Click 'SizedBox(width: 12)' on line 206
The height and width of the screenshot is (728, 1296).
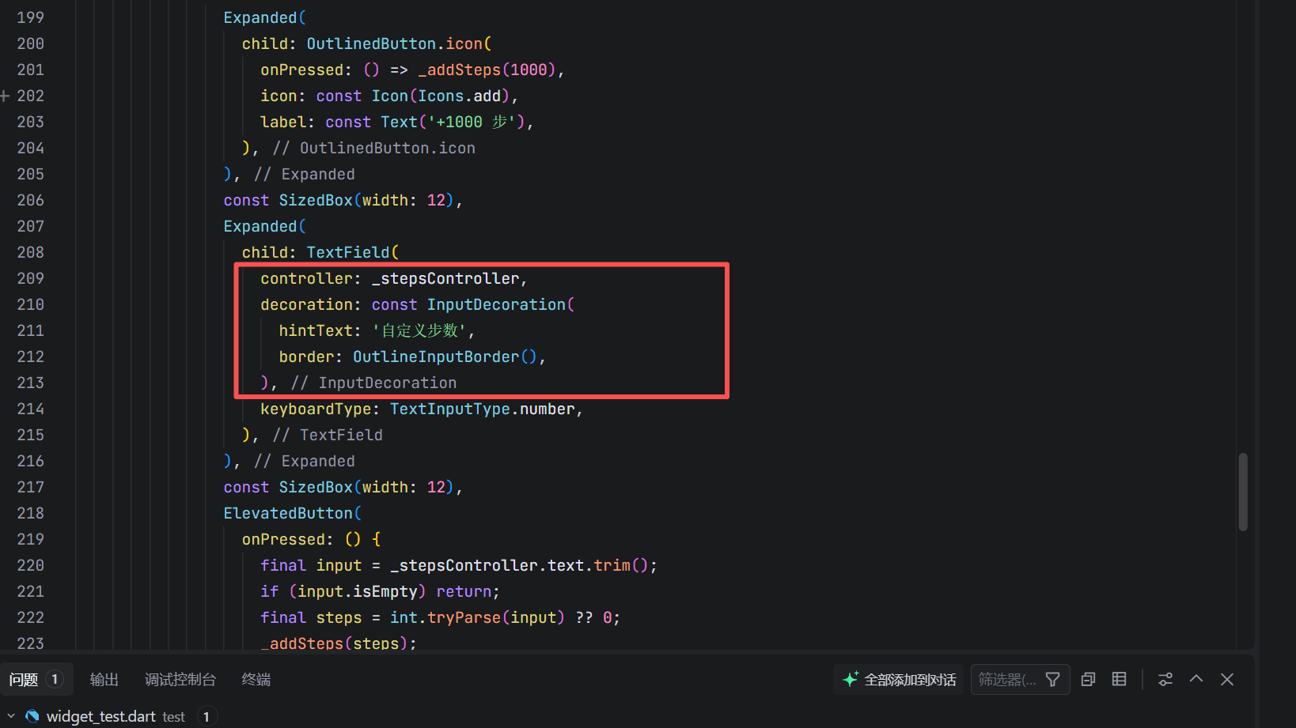(x=366, y=200)
